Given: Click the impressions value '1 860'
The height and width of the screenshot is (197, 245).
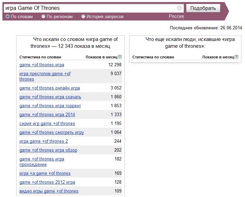Looking at the screenshot, I should [116, 97].
